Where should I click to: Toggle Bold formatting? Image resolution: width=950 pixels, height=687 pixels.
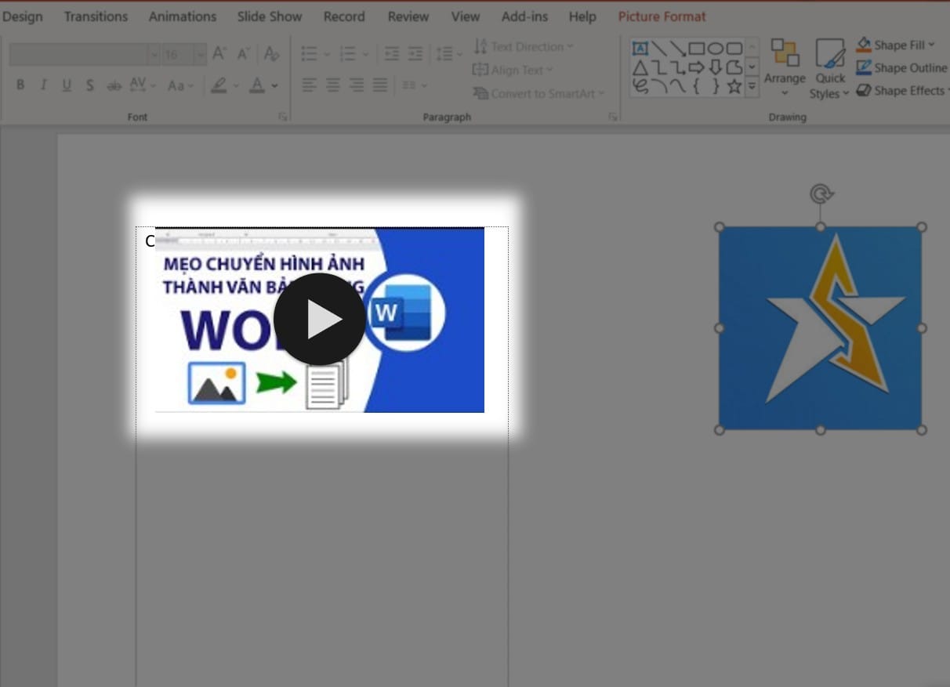20,85
